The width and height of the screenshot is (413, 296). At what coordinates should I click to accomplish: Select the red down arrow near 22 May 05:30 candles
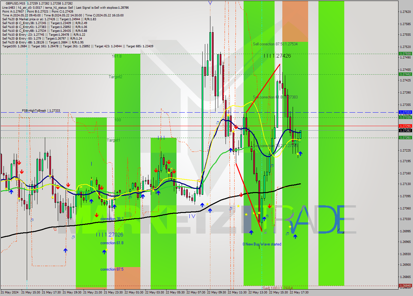click(x=169, y=162)
